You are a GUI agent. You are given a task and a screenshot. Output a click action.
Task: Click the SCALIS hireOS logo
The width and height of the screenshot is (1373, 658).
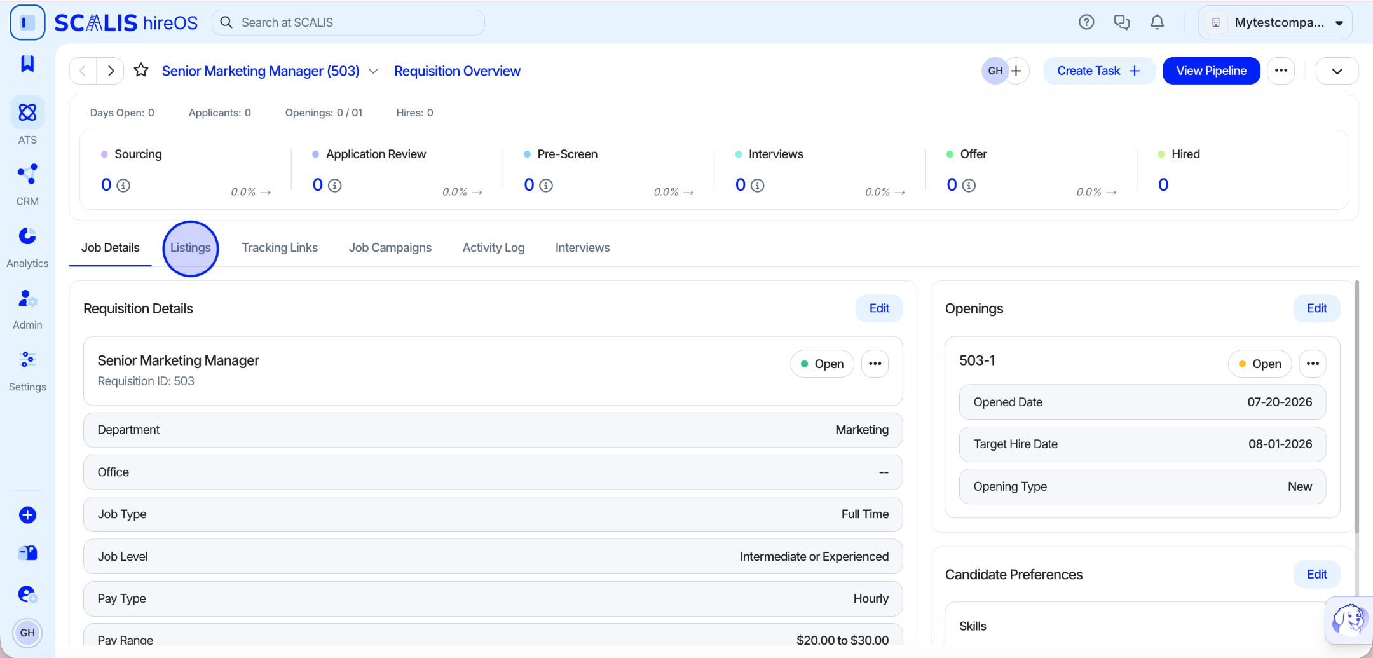tap(126, 23)
